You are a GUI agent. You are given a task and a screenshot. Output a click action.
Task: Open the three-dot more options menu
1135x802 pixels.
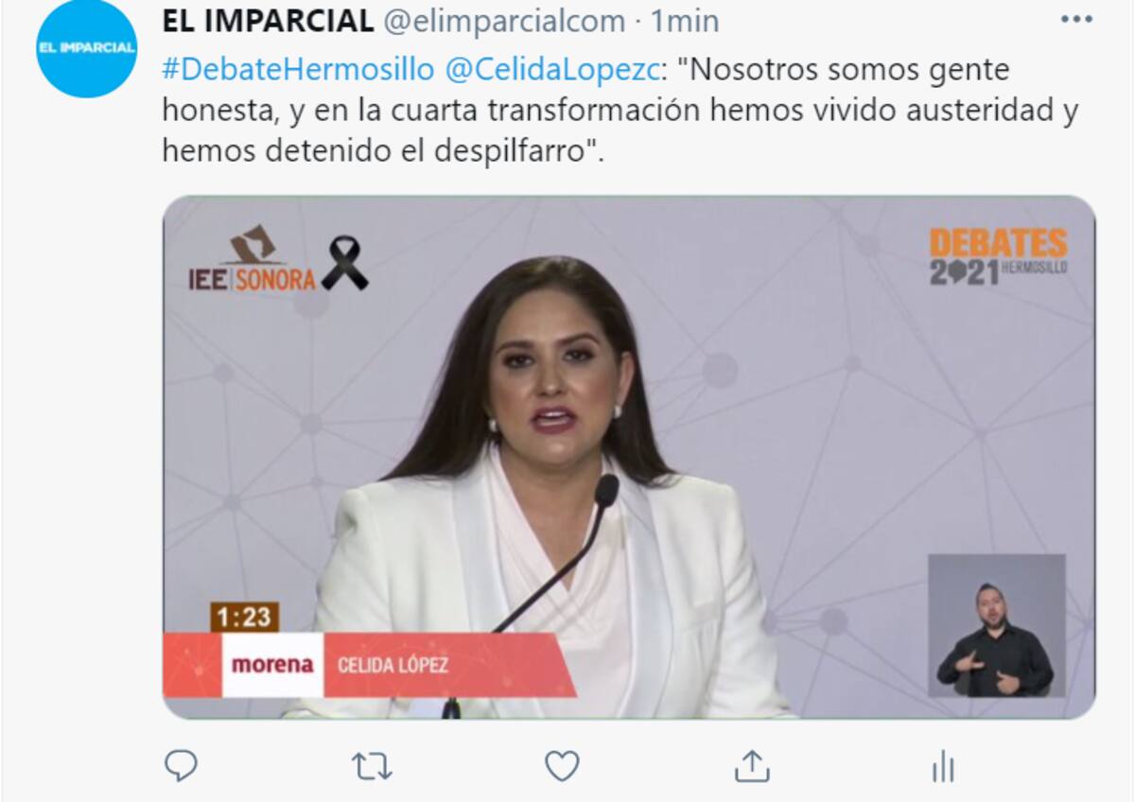click(1076, 19)
